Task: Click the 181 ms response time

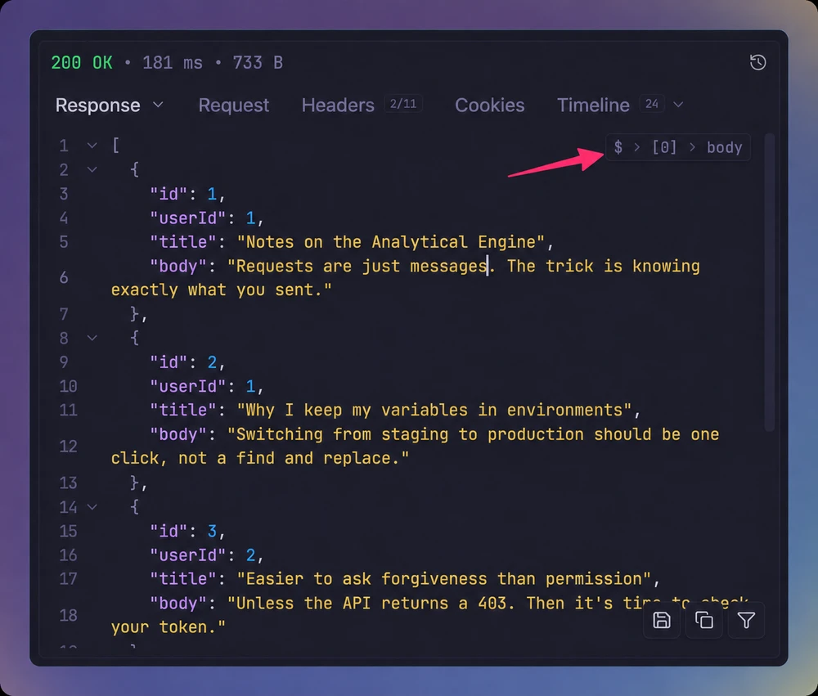Action: coord(172,63)
